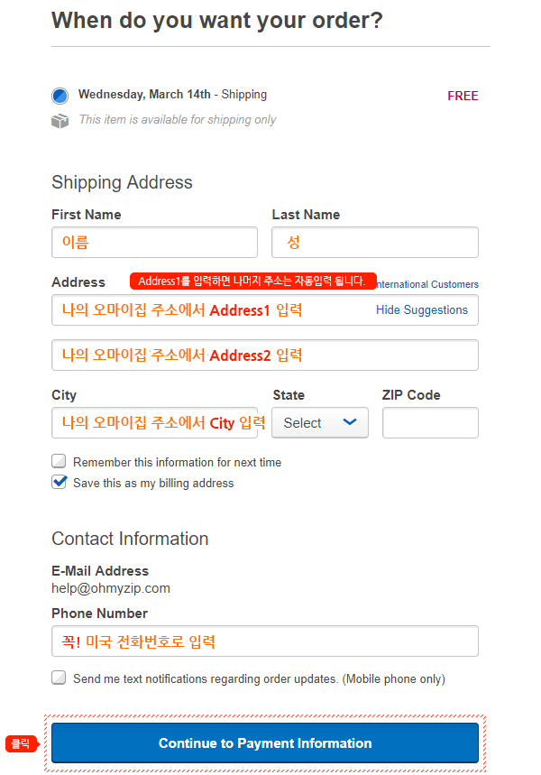Click the red click-hint label beside Continue button
The width and height of the screenshot is (541, 775).
click(x=20, y=743)
